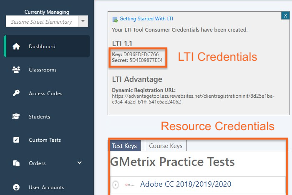Expand the Orders submenu chevron
The image size is (292, 195).
tap(80, 163)
